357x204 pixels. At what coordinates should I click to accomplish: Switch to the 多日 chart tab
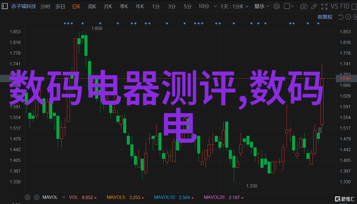pyautogui.click(x=60, y=6)
